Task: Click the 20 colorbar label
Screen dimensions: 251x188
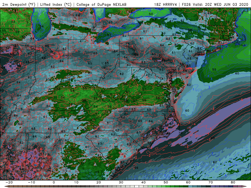Action: pyautogui.click(x=99, y=182)
